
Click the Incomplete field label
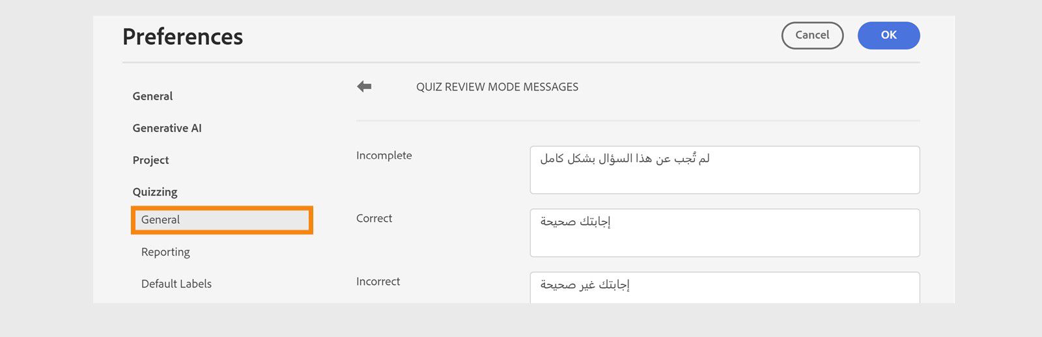click(x=384, y=155)
